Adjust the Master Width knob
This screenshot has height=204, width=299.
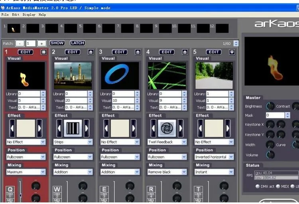[x=270, y=145]
